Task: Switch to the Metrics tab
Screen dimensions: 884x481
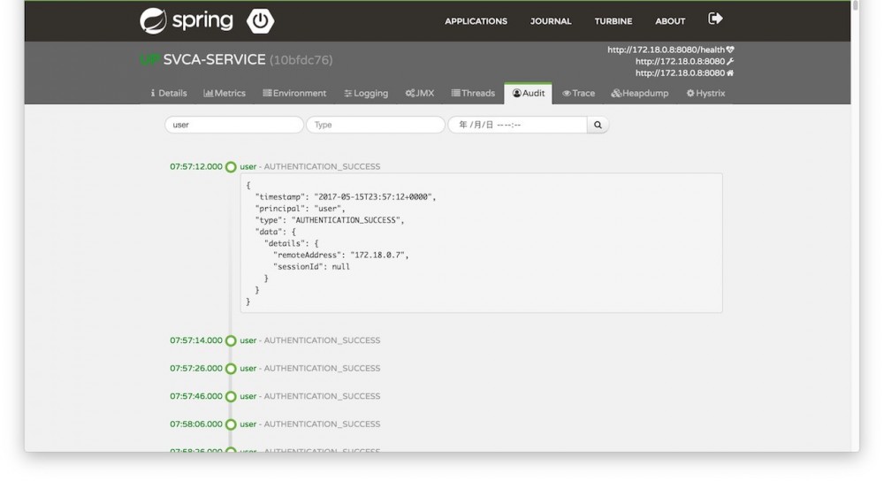Action: pyautogui.click(x=225, y=93)
